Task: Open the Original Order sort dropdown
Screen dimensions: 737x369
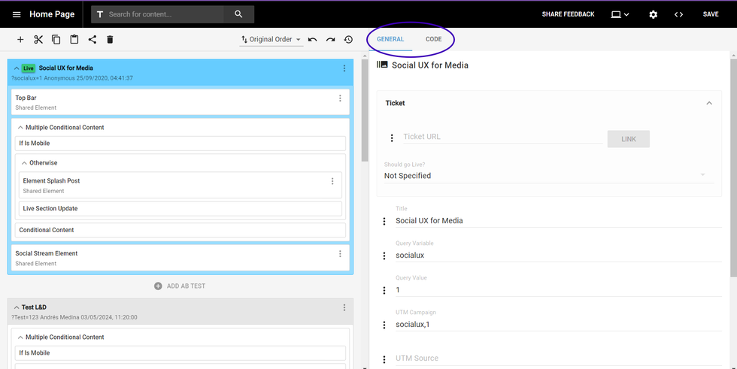Action: pos(271,40)
